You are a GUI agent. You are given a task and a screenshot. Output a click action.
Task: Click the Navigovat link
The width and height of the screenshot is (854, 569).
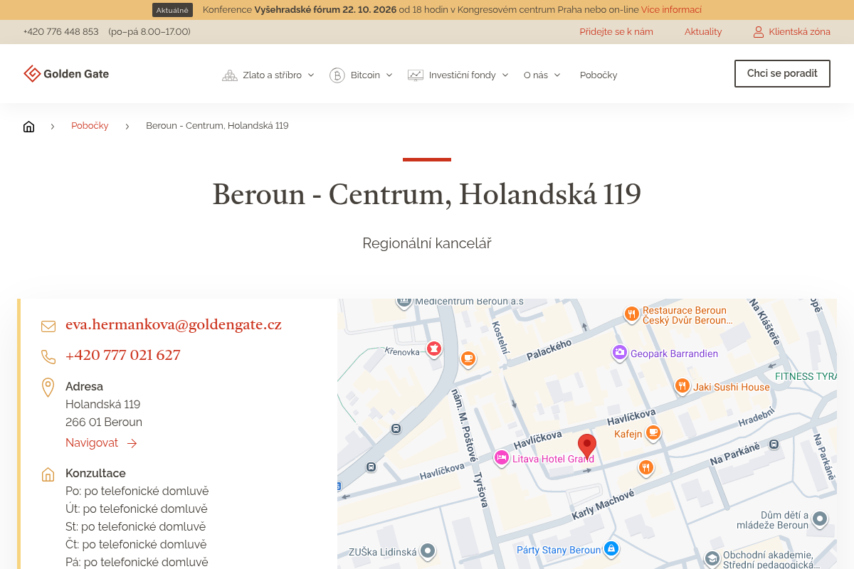tap(92, 442)
